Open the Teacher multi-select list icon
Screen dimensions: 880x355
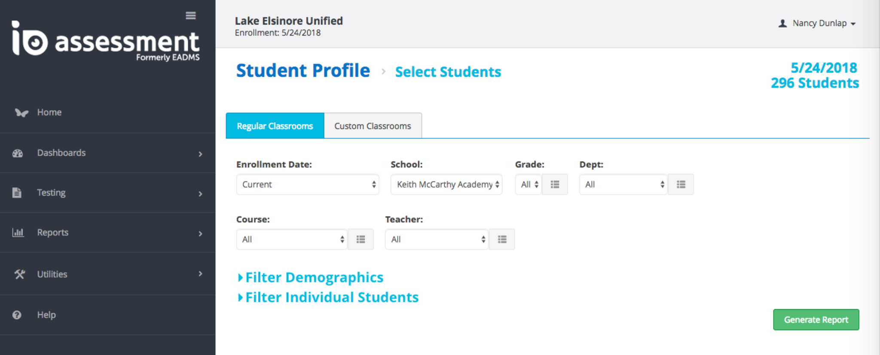tap(502, 240)
